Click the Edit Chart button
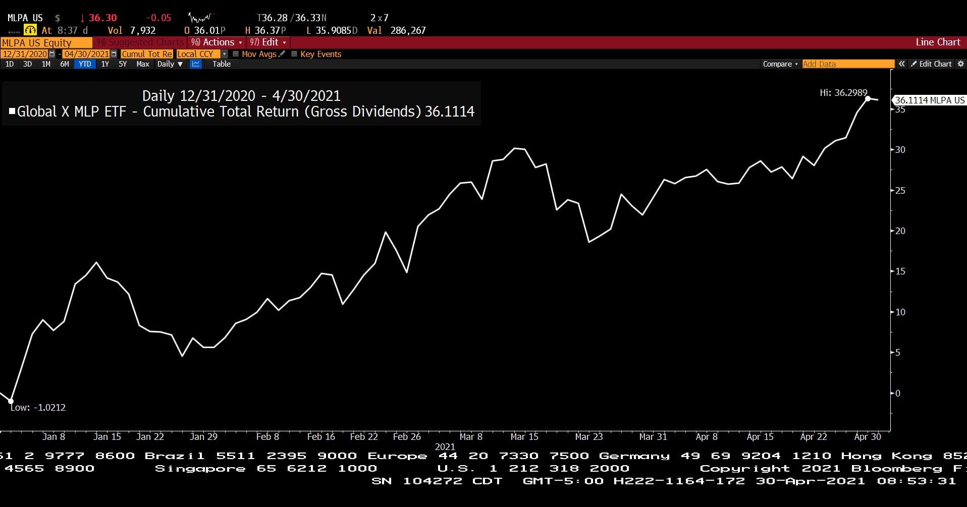 931,64
